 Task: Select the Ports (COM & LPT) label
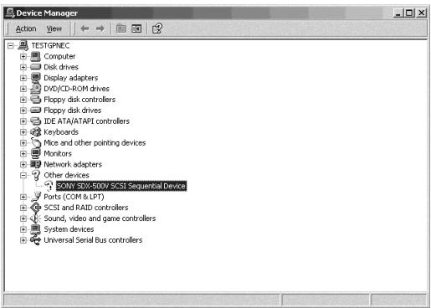[74, 197]
